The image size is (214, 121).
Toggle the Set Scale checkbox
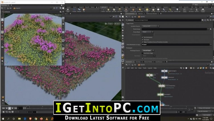tap(142, 40)
